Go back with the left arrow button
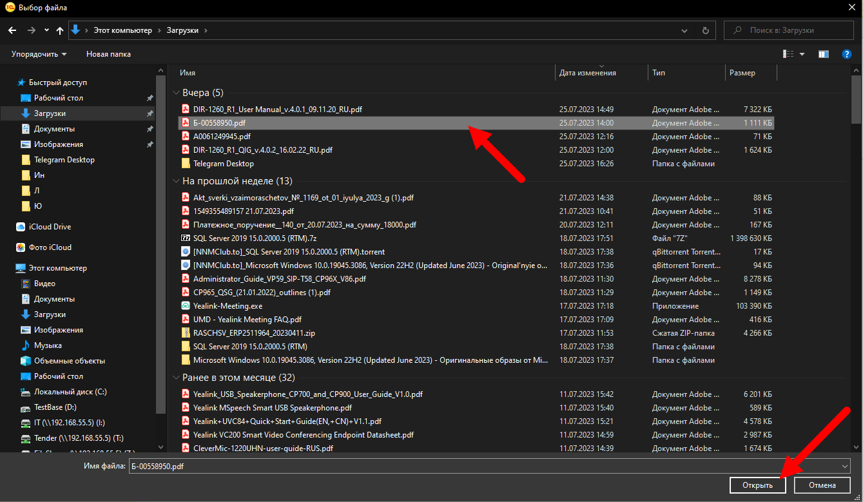The width and height of the screenshot is (863, 502). tap(12, 30)
